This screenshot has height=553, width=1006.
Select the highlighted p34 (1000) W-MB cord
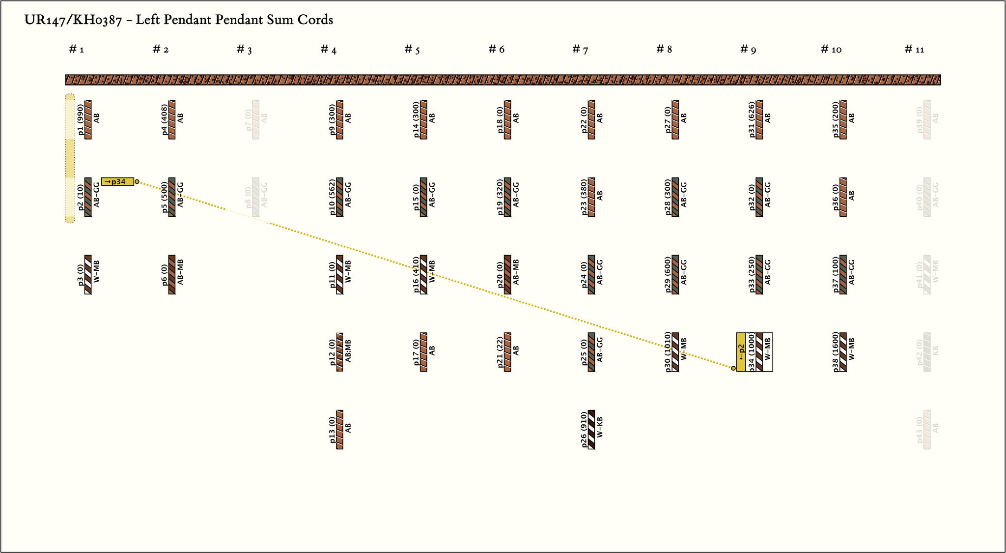tap(759, 352)
